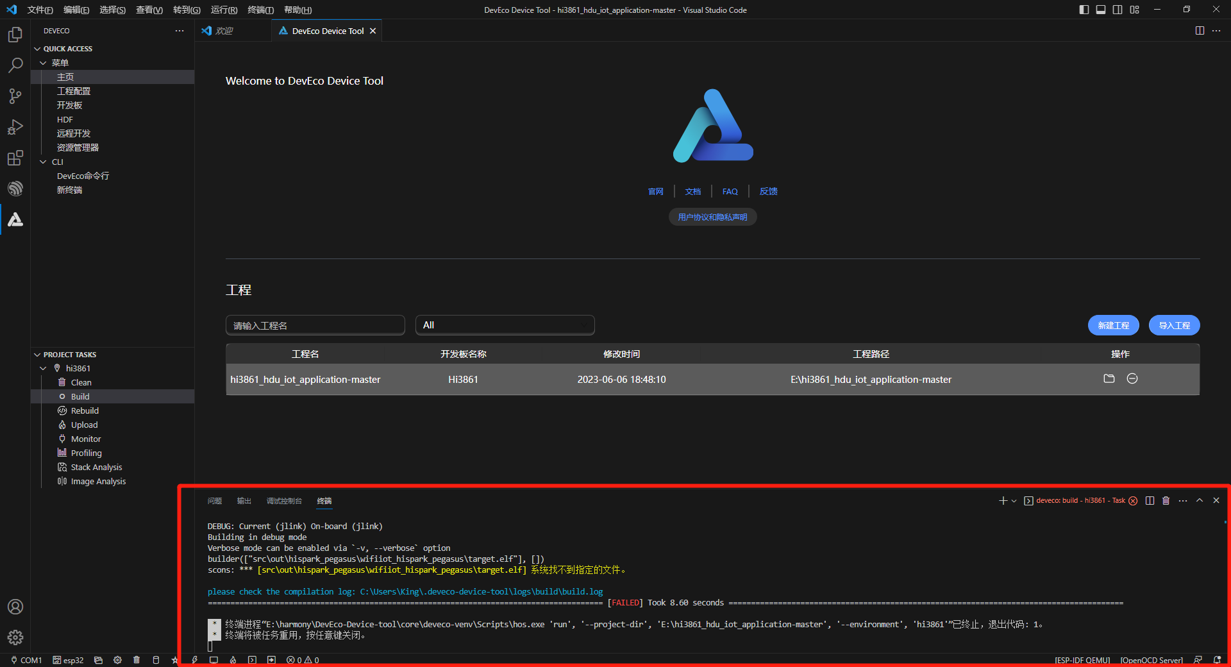Image resolution: width=1231 pixels, height=667 pixels.
Task: Start the Upload task
Action: pyautogui.click(x=84, y=425)
